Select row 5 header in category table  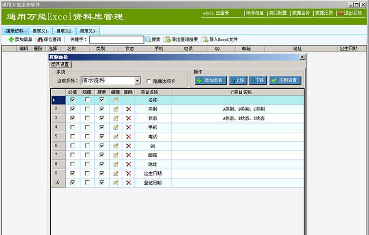(x=58, y=137)
